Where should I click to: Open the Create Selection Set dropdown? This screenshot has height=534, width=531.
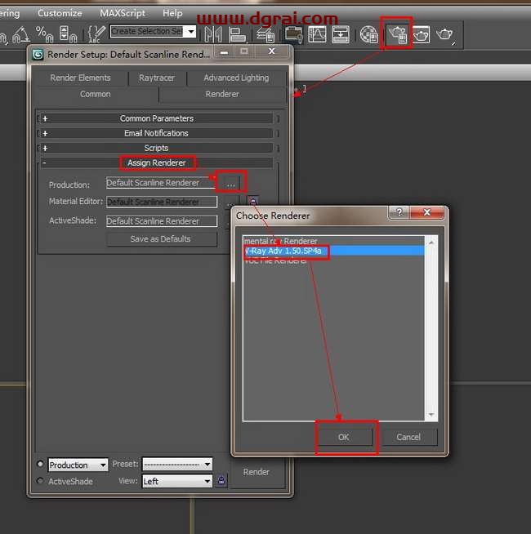[x=191, y=31]
